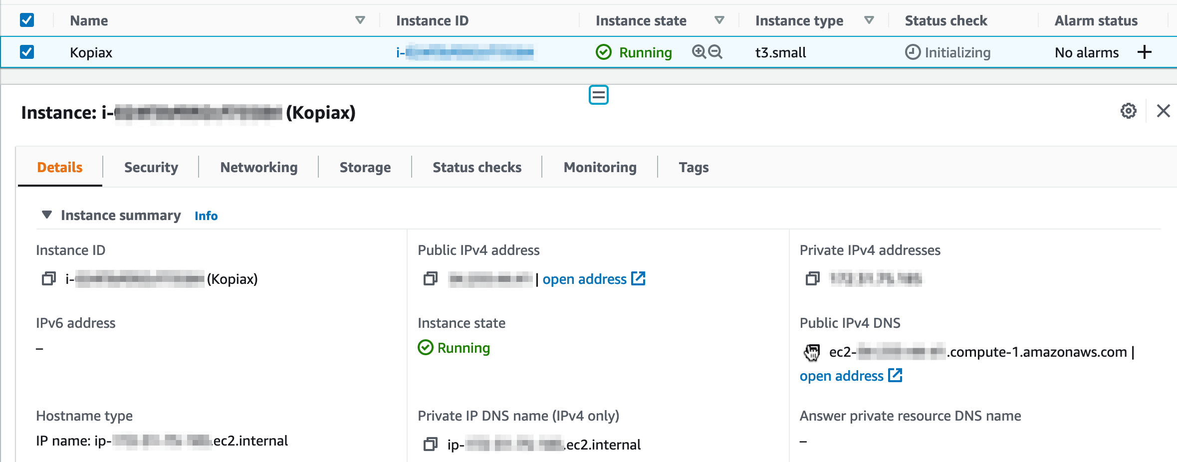
Task: Switch to the Monitoring tab
Action: (600, 167)
